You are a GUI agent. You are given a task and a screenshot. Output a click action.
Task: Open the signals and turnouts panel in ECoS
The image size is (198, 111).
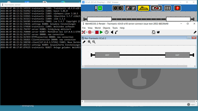(131, 8)
